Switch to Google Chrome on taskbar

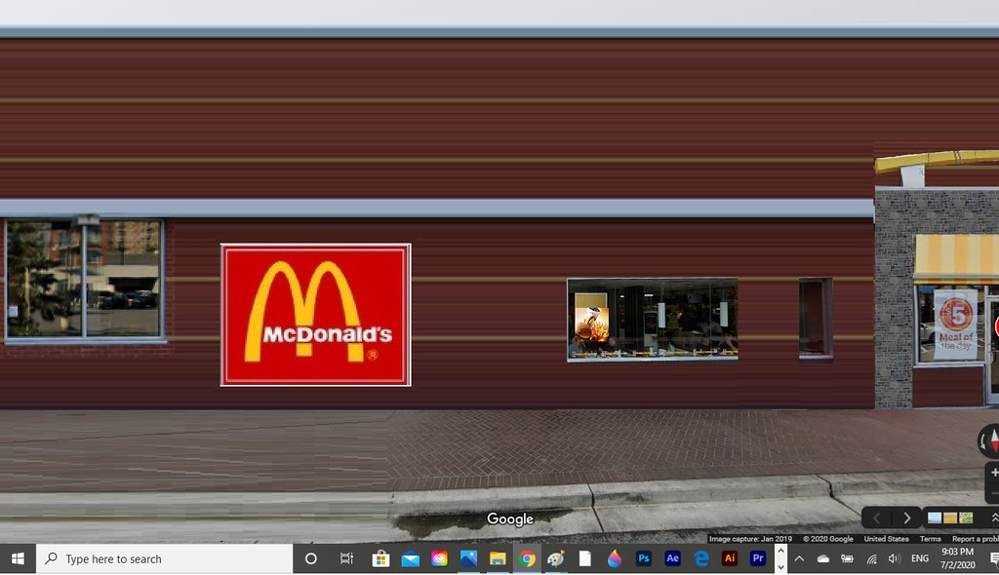coord(527,558)
